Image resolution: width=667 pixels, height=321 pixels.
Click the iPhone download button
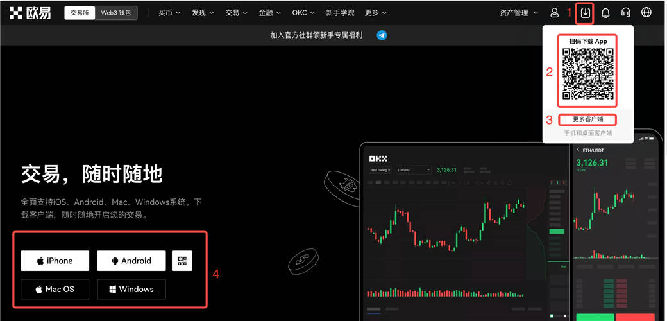point(55,261)
